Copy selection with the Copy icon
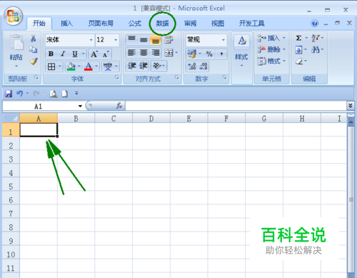357x278 pixels. tap(34, 49)
